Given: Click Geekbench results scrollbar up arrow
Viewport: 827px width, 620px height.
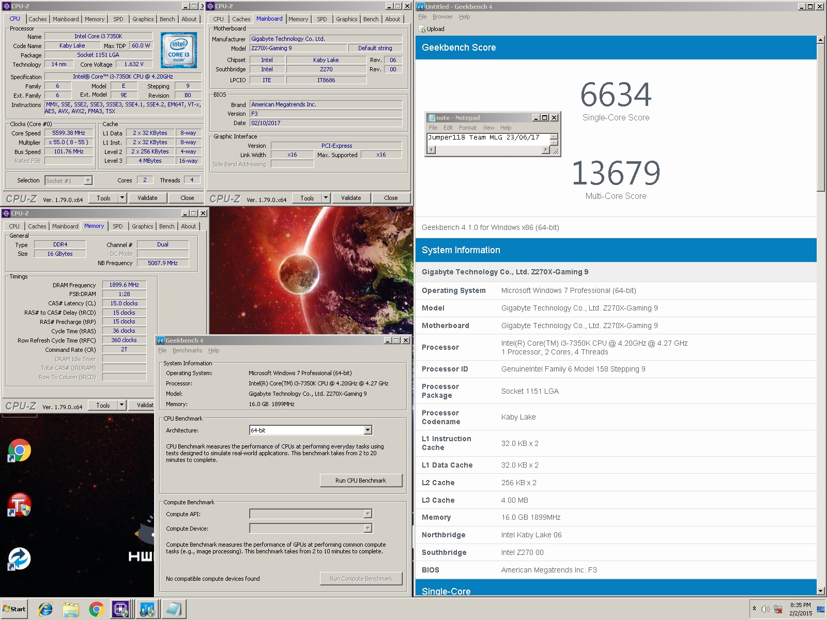Looking at the screenshot, I should 821,40.
